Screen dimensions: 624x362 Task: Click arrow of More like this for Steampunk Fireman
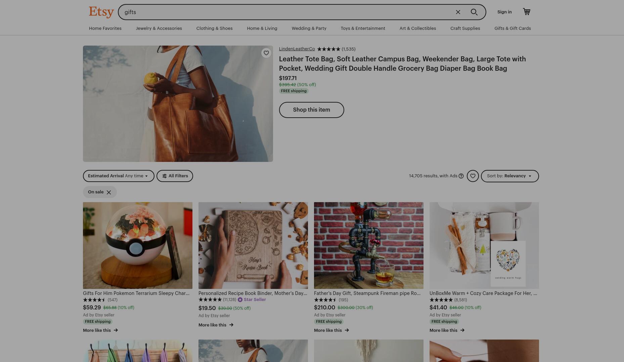point(347,330)
